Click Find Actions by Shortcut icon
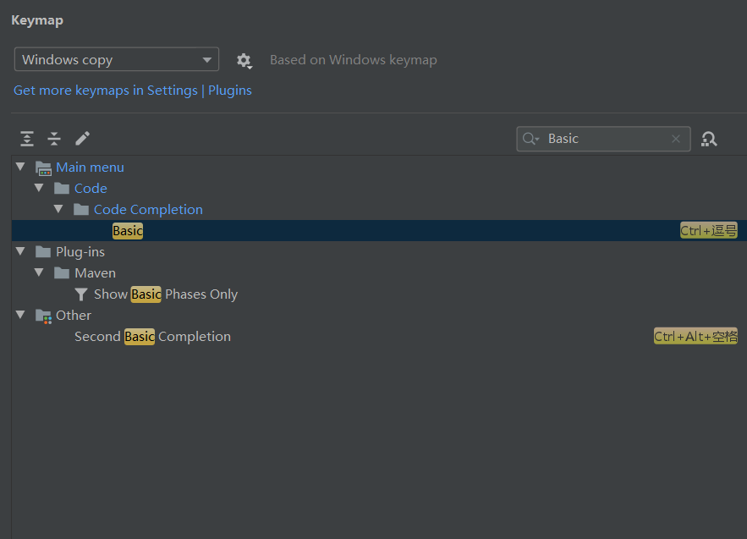The height and width of the screenshot is (539, 747). 709,139
